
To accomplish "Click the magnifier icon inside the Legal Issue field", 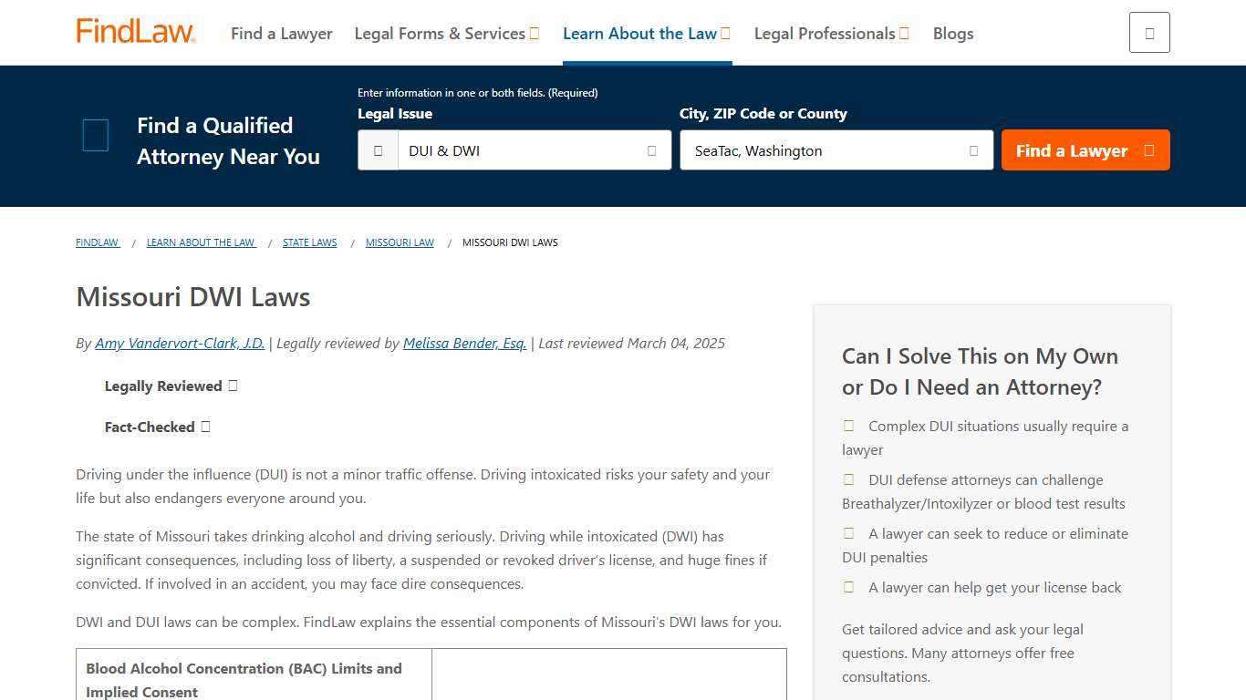I will coord(378,150).
